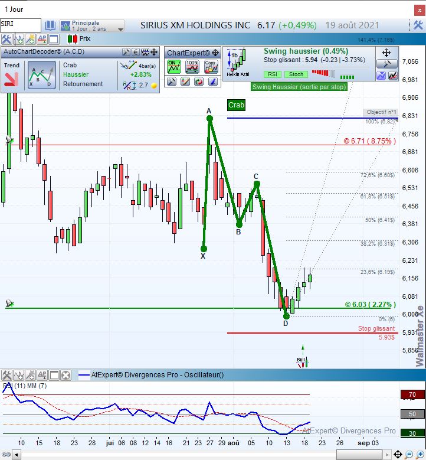Open ChartExpert hammer settings icon
This screenshot has height=460, width=426.
tap(172, 81)
